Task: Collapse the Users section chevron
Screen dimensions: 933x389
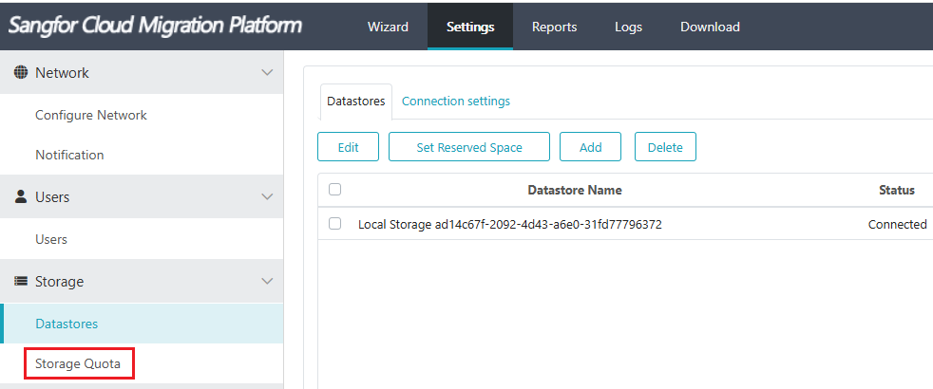Action: [x=268, y=196]
